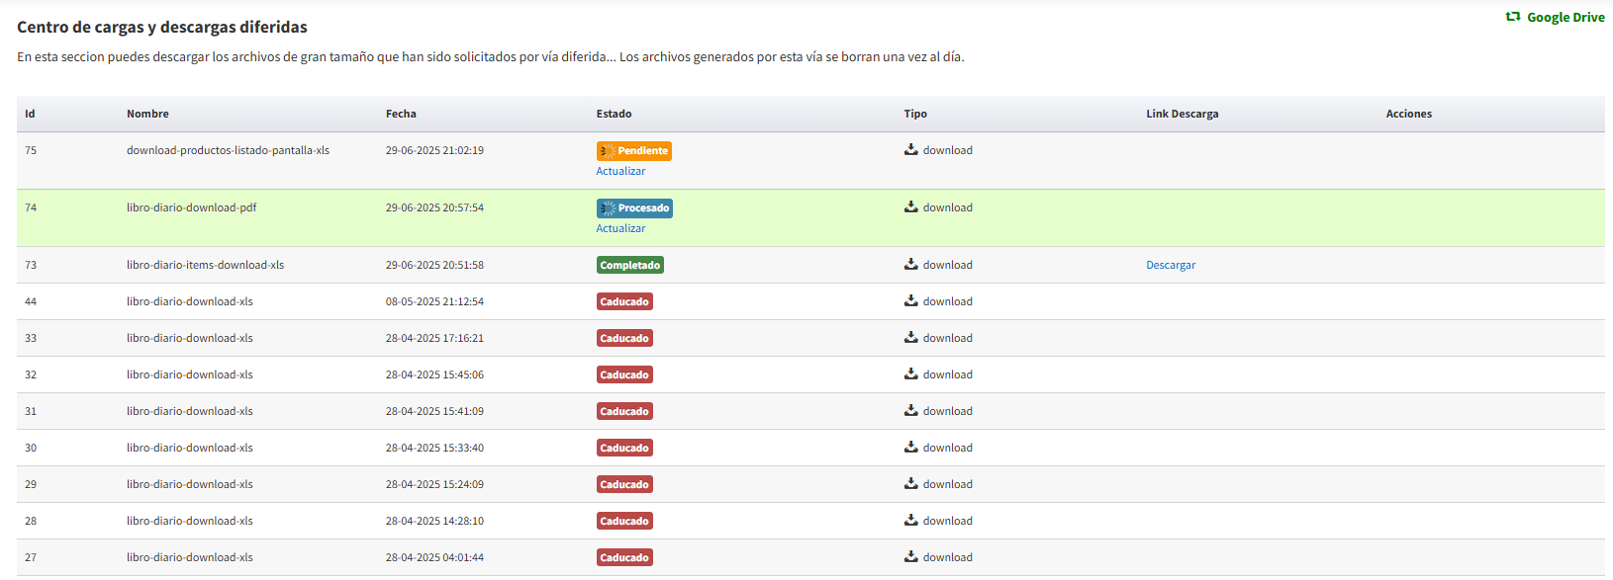Click download icon in row 75
1613x580 pixels.
tap(910, 150)
